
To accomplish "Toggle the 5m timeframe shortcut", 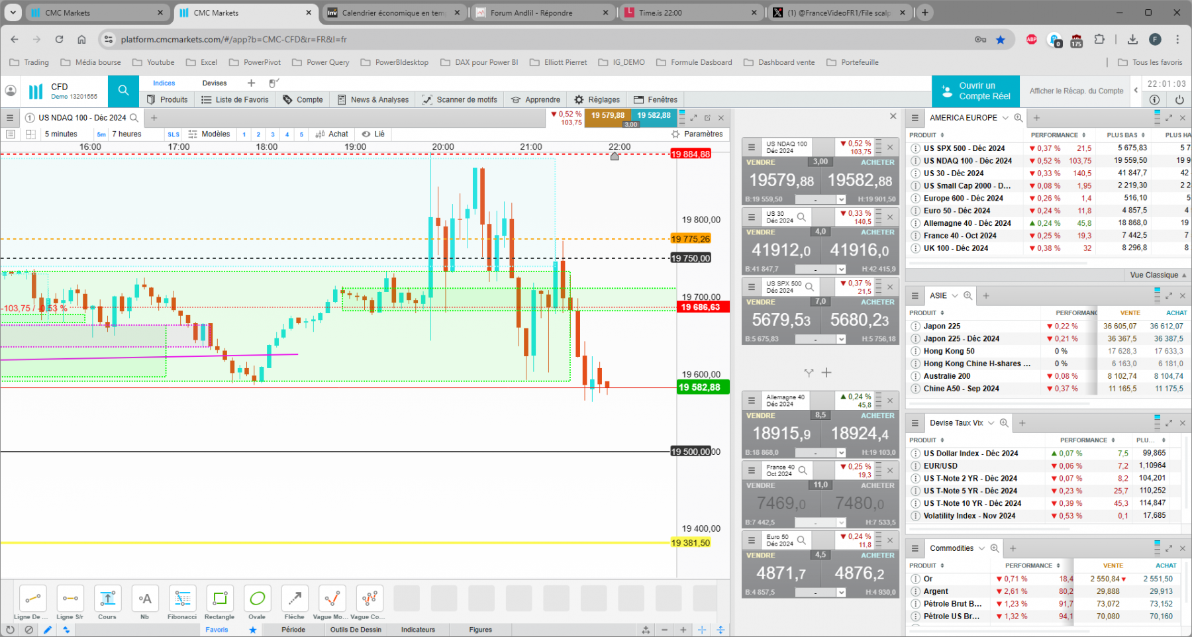I will (x=101, y=134).
